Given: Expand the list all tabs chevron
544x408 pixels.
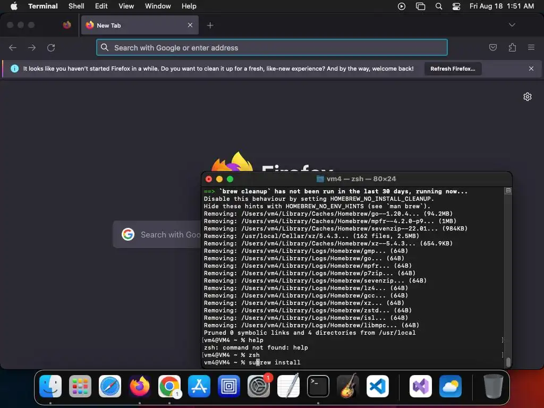Looking at the screenshot, I should [x=512, y=25].
